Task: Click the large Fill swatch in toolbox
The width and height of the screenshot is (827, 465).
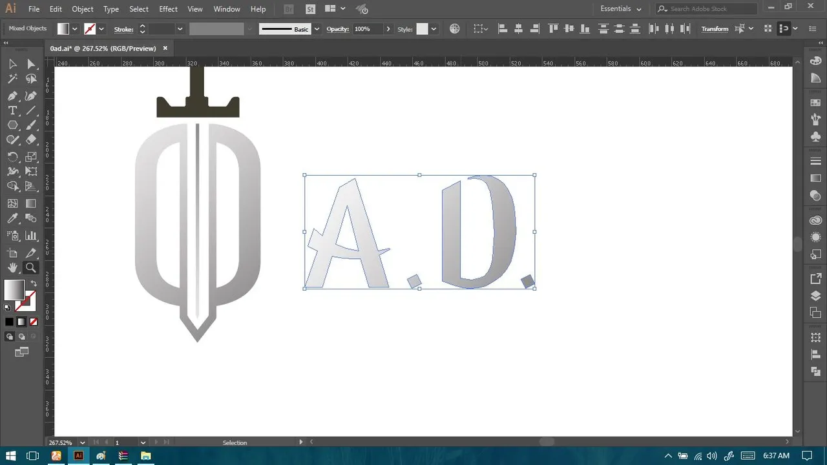Action: point(14,290)
